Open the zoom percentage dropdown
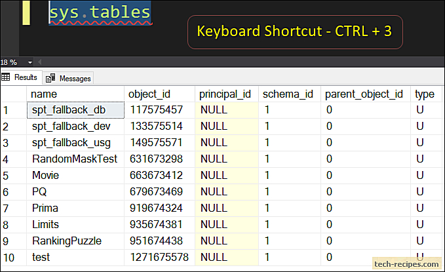The image size is (445, 272). [30, 62]
